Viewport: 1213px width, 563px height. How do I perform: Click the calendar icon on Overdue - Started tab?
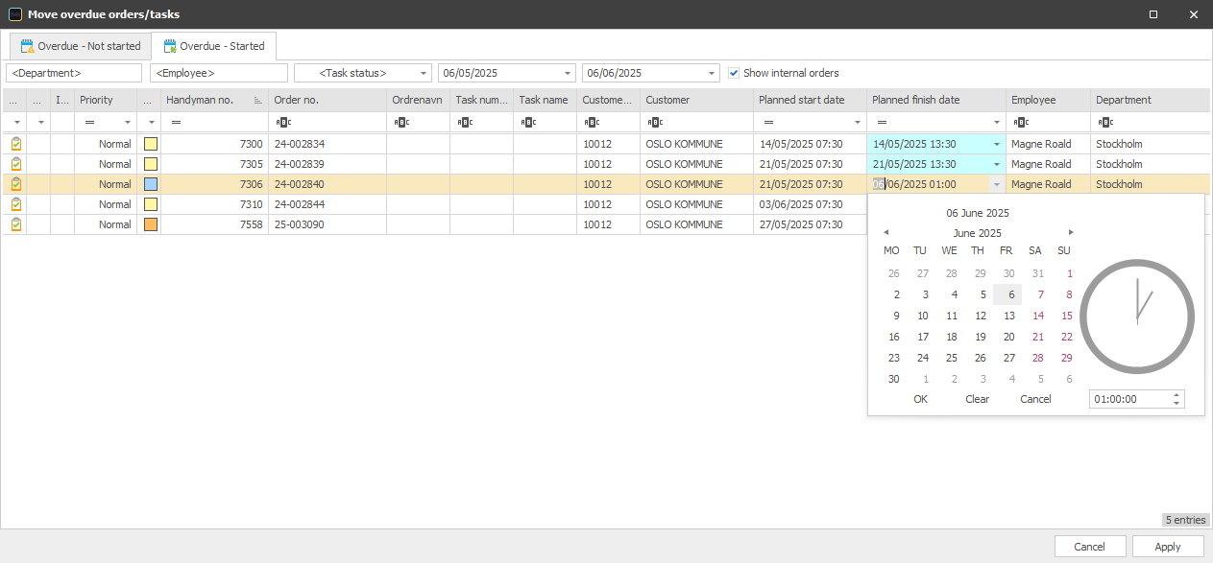(169, 46)
